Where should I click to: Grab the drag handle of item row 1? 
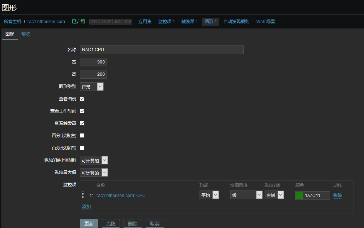pyautogui.click(x=83, y=195)
